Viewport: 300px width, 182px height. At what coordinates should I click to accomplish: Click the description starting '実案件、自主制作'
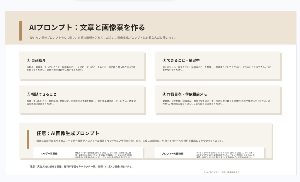(217, 102)
